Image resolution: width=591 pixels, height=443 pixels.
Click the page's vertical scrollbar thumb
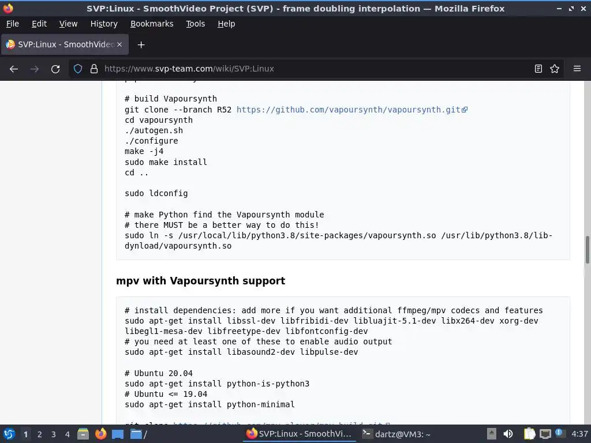(x=587, y=250)
